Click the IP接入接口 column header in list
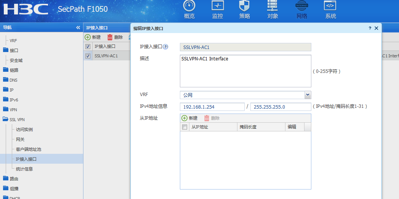Image resolution: width=399 pixels, height=199 pixels. [x=105, y=46]
